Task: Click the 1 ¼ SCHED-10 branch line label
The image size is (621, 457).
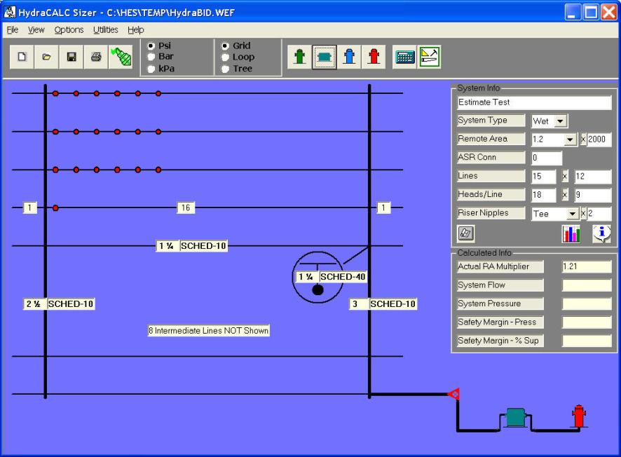Action: pyautogui.click(x=192, y=246)
